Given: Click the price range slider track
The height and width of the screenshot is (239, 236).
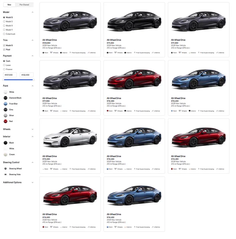Looking at the screenshot, I should tap(18, 80).
